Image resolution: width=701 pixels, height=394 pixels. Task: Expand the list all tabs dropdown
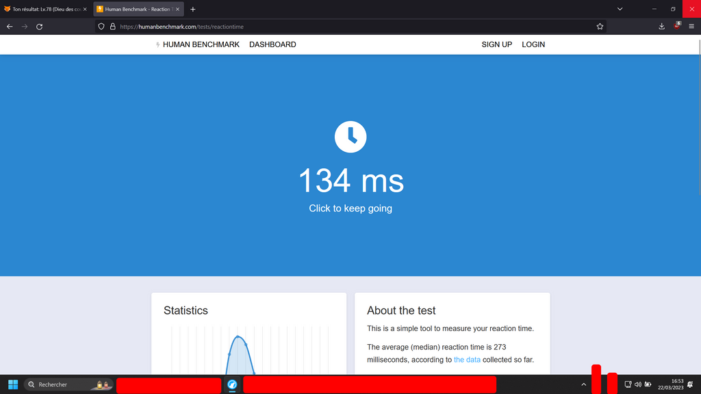click(620, 9)
